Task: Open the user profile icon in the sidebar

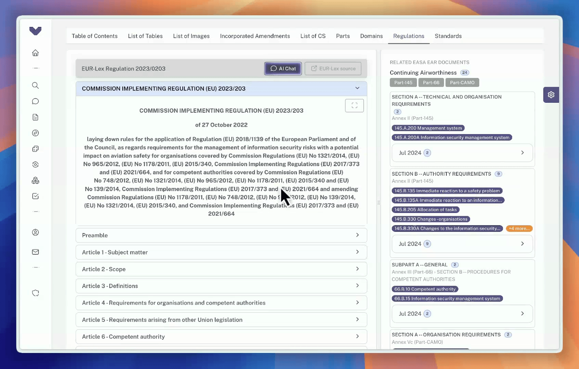Action: [x=35, y=233]
